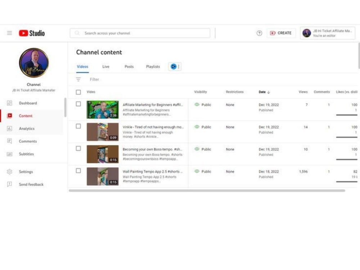Click the Vinkle - Tired of not having title
Image resolution: width=360 pixels, height=270 pixels.
click(153, 127)
